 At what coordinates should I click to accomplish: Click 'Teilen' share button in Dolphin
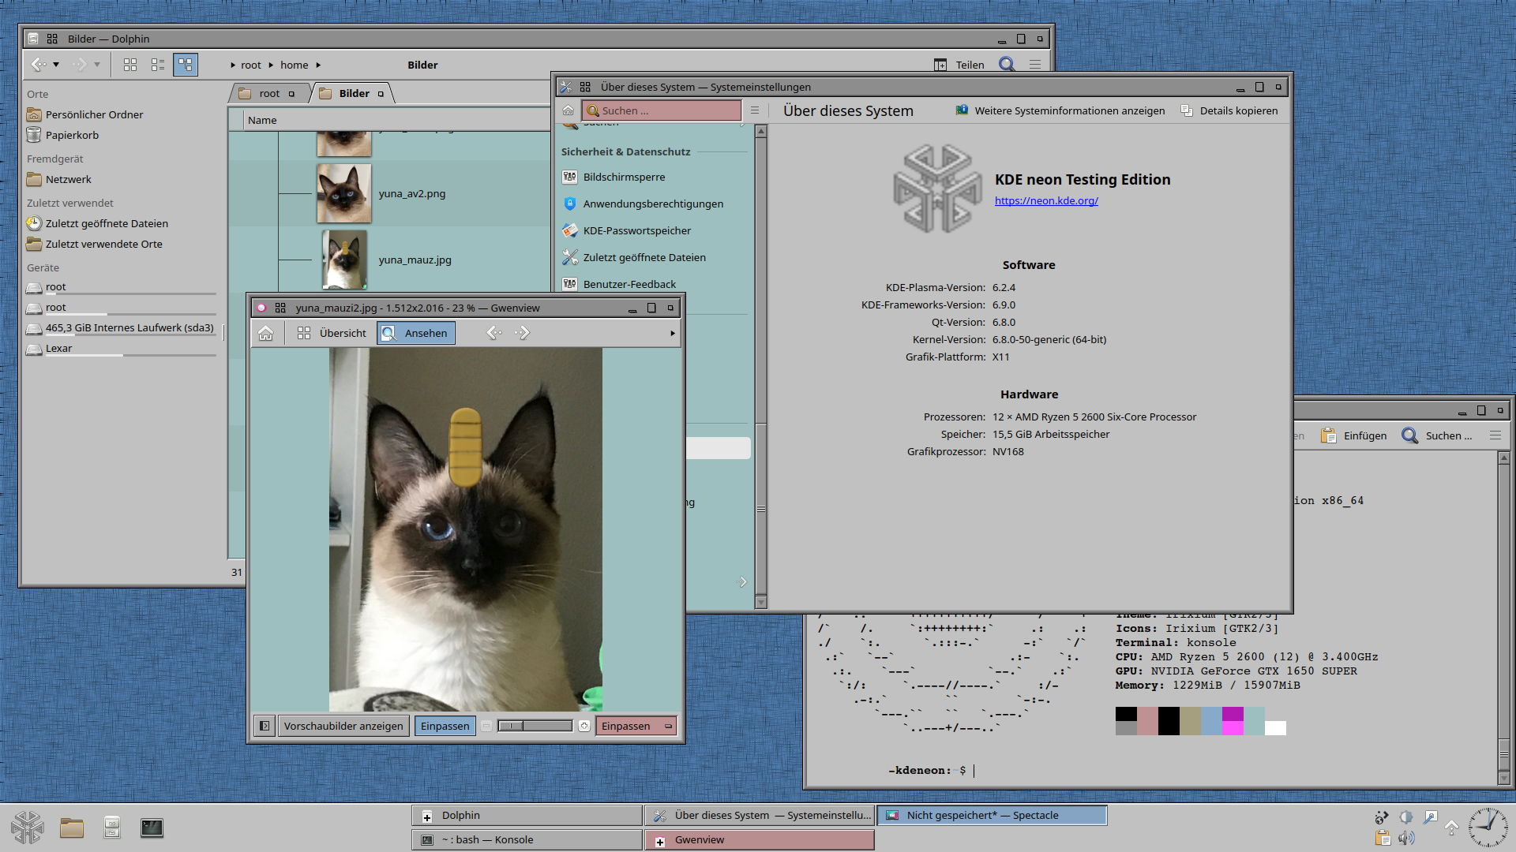pos(959,65)
